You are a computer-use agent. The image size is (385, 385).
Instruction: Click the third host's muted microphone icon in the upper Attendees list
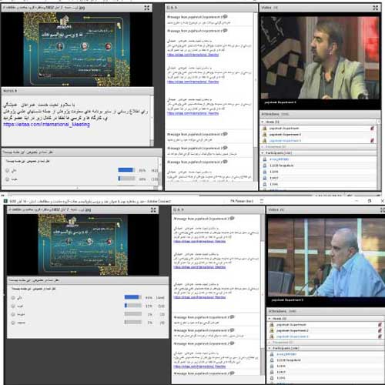pos(372,140)
